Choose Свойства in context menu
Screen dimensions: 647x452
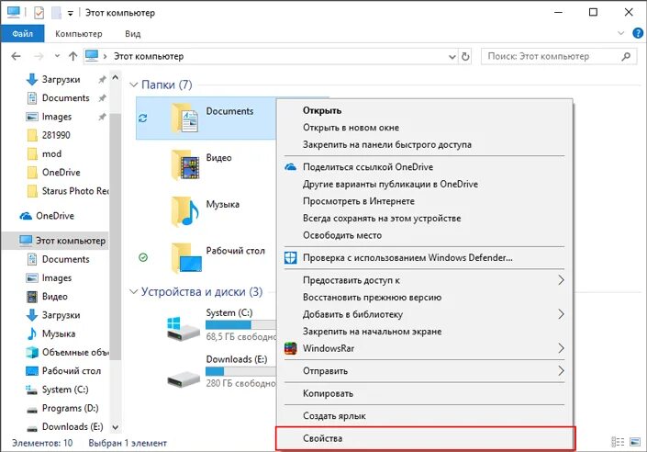(424, 438)
